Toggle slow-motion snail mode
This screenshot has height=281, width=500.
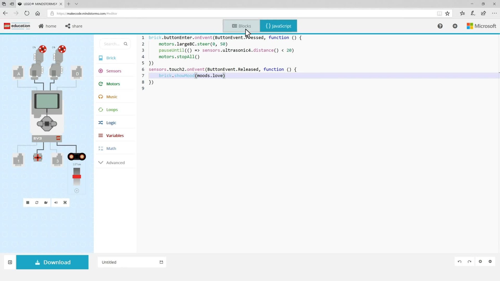click(46, 202)
